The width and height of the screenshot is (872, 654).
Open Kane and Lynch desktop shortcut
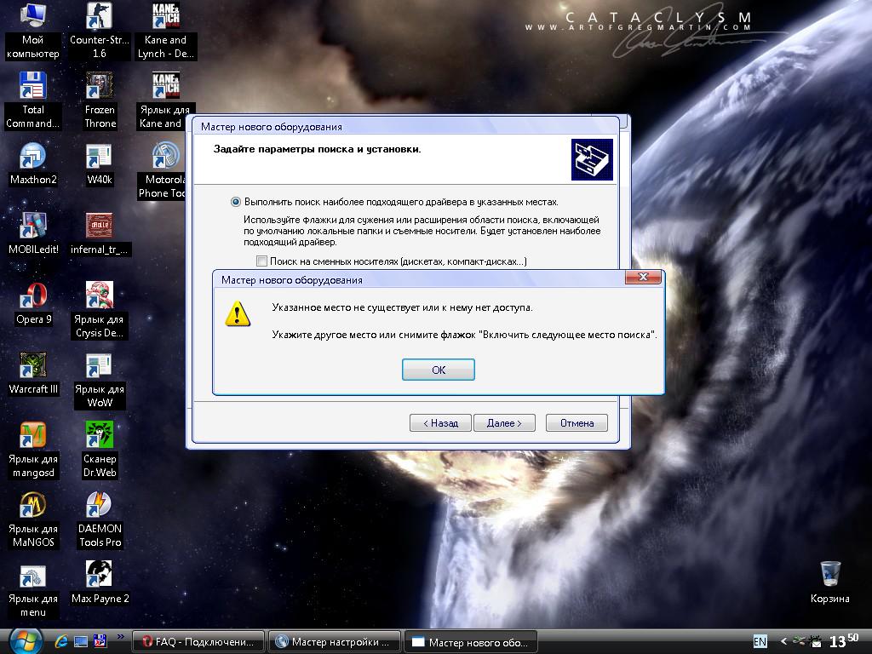(x=166, y=32)
